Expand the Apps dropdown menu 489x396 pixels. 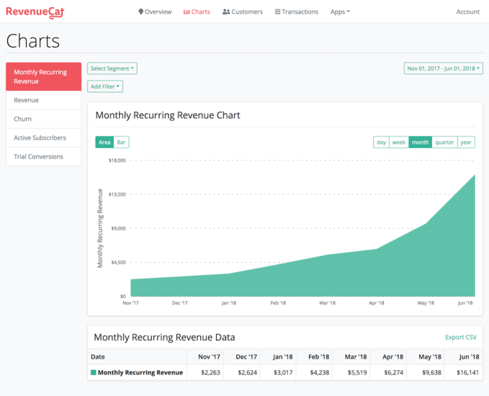pos(340,12)
